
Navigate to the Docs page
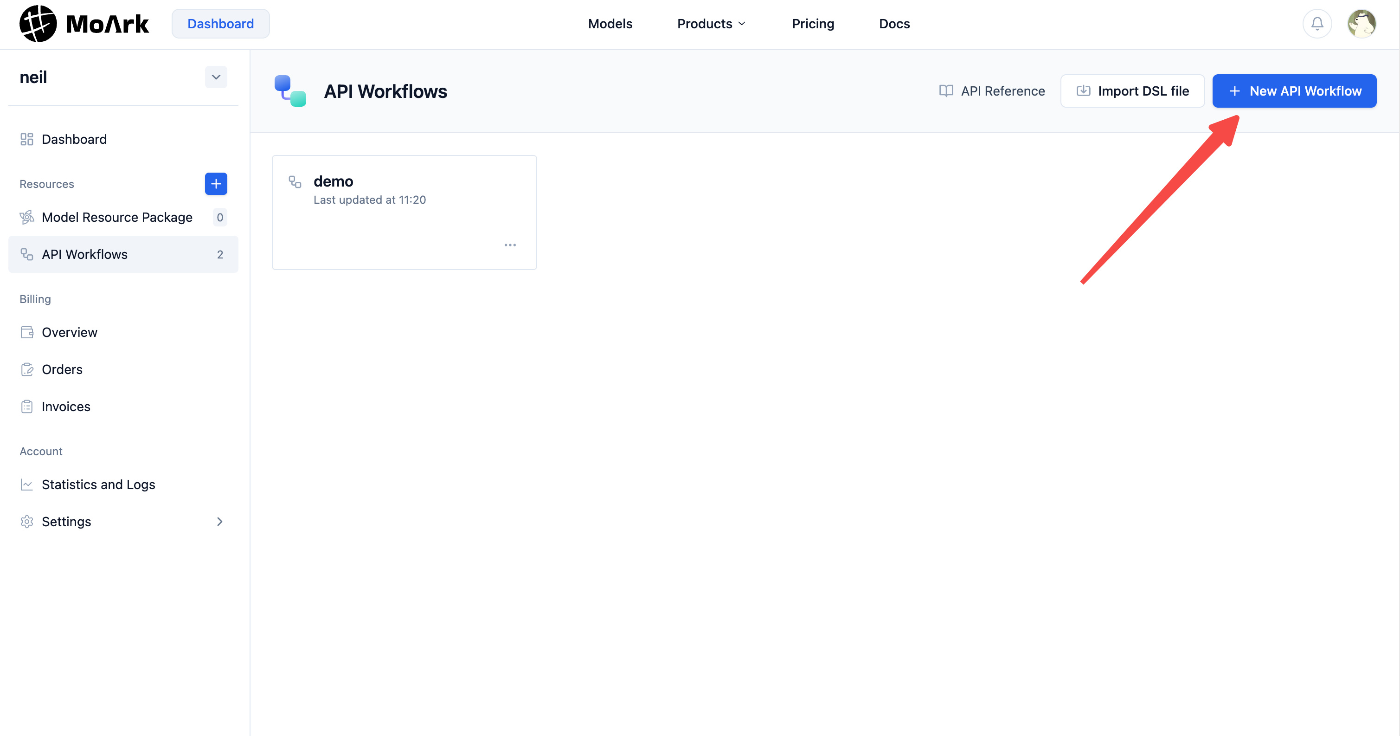[894, 23]
